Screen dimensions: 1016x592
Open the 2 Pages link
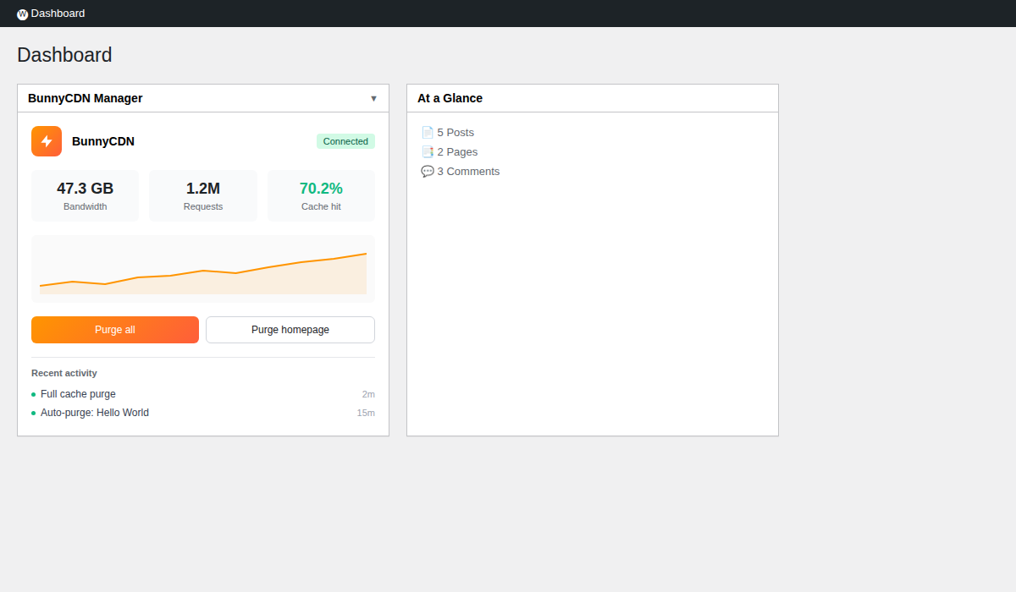[x=457, y=152]
